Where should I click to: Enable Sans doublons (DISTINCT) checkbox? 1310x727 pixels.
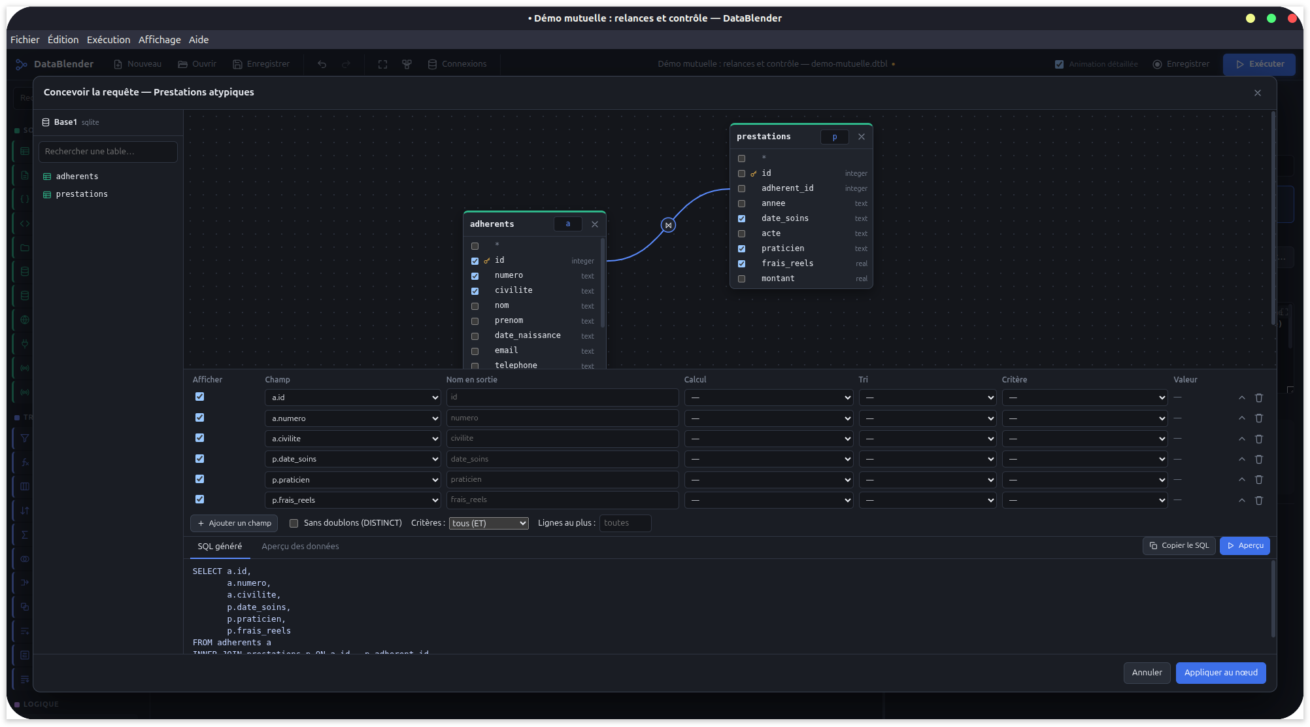click(x=294, y=523)
